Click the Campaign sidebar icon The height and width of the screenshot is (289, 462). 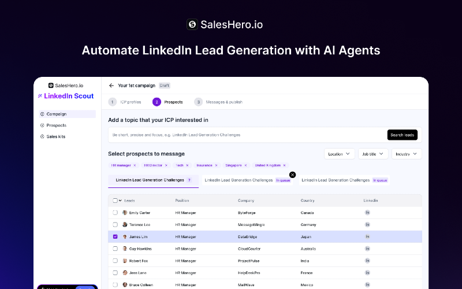click(x=42, y=114)
